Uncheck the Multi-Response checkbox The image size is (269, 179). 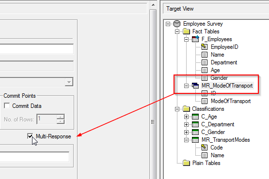point(30,136)
